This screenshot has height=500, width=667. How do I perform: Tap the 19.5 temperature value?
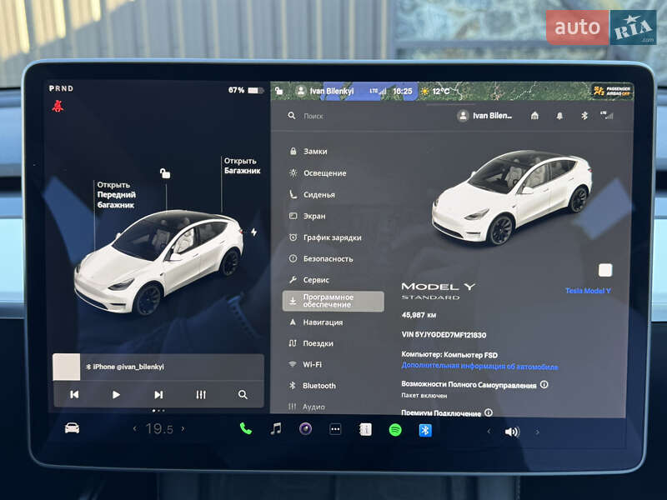tap(159, 428)
